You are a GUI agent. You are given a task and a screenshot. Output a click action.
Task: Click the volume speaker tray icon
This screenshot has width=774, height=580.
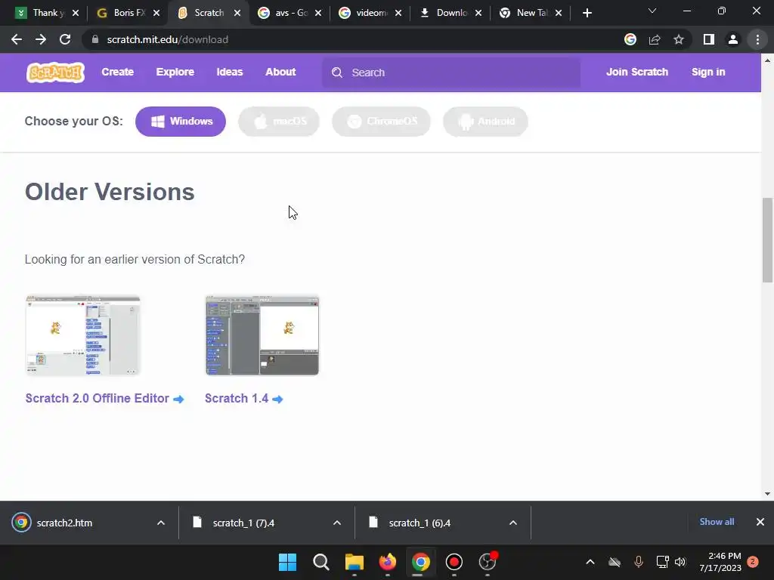click(680, 562)
